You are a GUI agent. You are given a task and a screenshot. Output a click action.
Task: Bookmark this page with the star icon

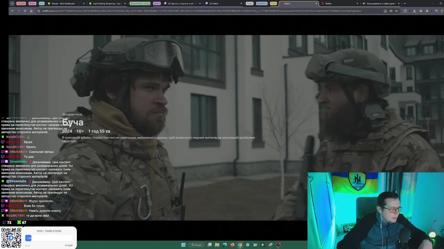(396, 11)
